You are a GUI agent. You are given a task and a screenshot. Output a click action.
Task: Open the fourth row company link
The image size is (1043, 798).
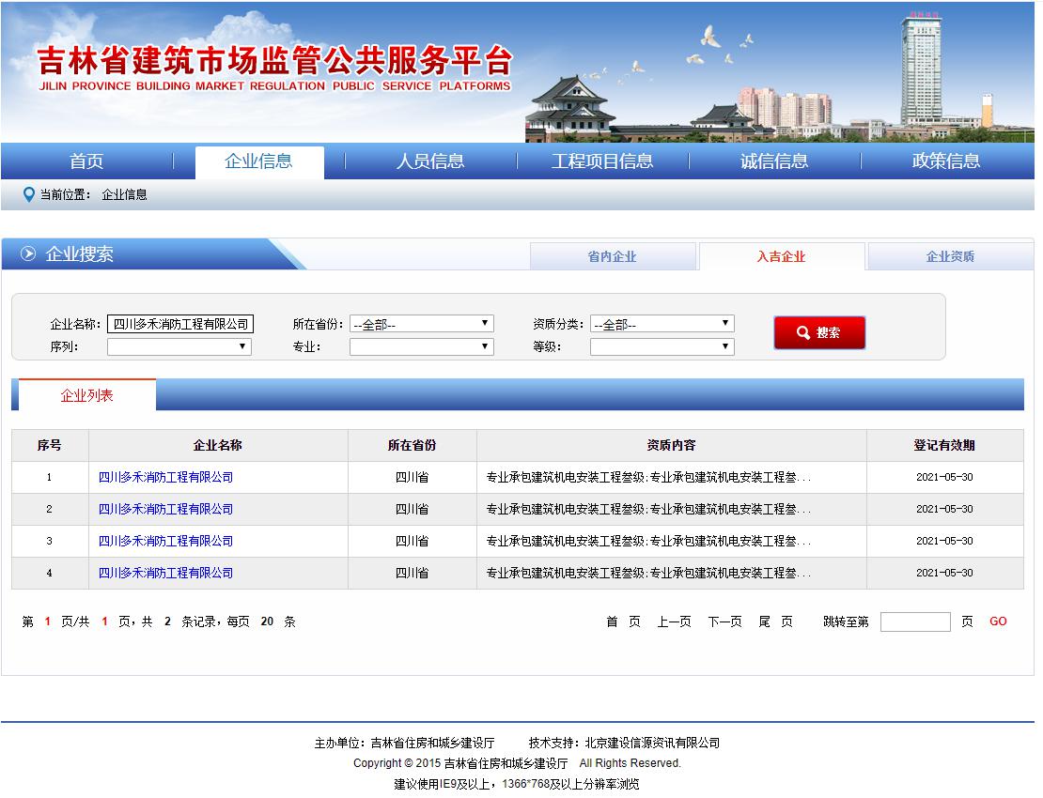[x=165, y=573]
